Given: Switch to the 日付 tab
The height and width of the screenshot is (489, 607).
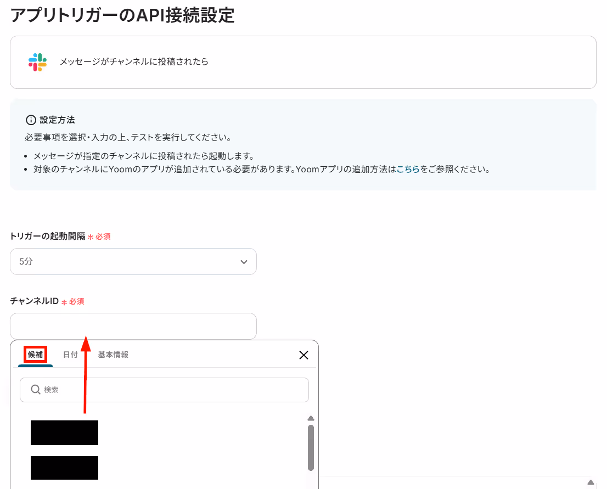Looking at the screenshot, I should click(x=70, y=355).
